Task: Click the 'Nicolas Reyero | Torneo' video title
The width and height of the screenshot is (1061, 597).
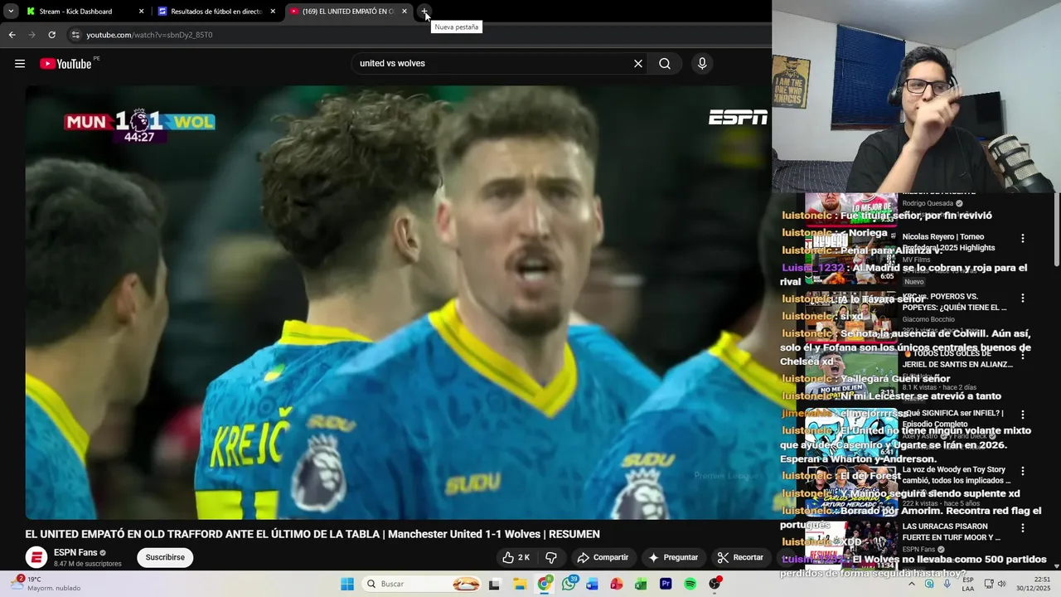Action: (x=948, y=242)
